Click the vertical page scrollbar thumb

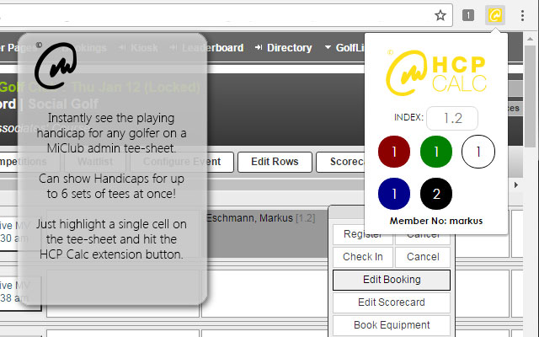click(x=531, y=96)
